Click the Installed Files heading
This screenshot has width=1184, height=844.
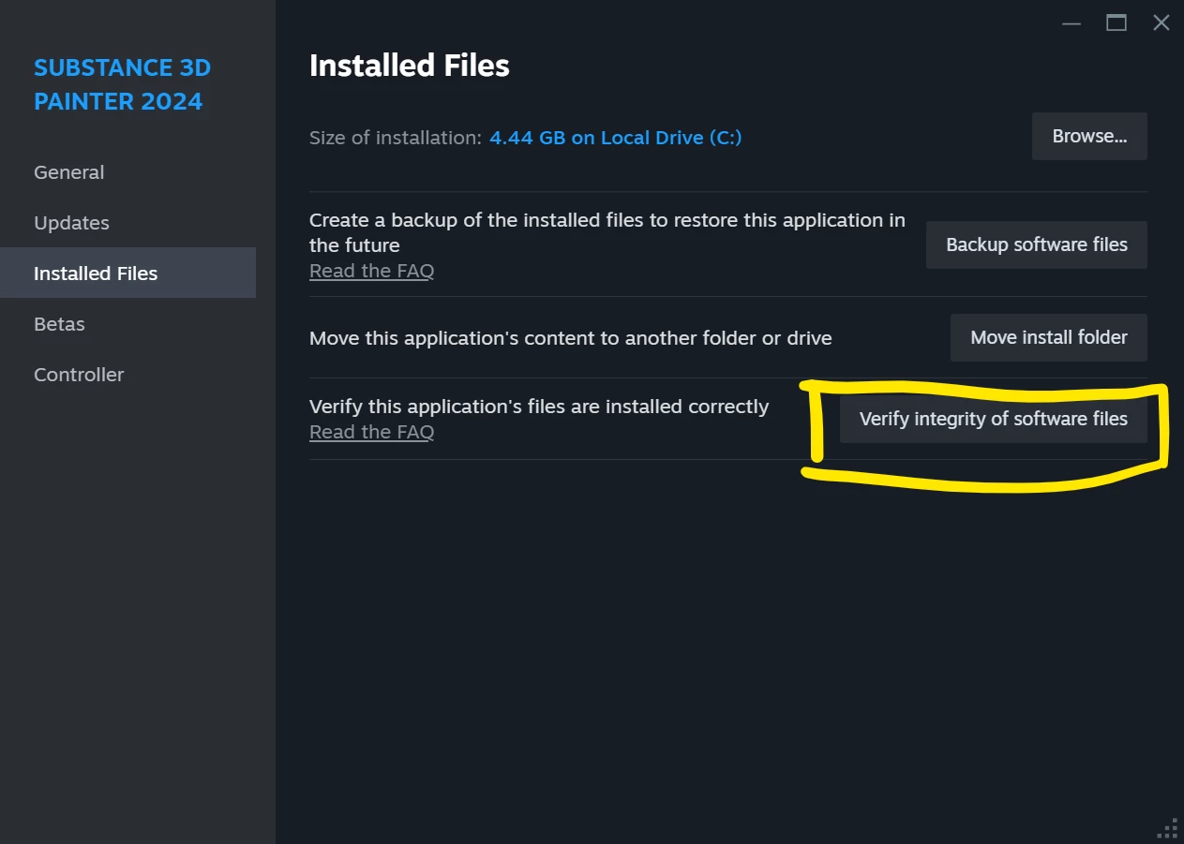pos(410,66)
